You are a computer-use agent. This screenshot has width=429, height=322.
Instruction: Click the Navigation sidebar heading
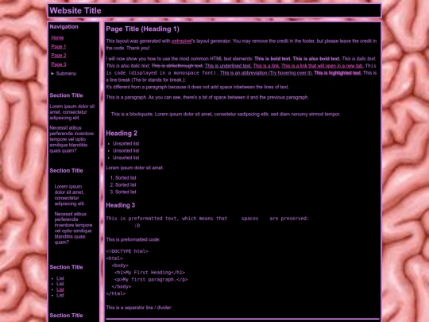(64, 26)
